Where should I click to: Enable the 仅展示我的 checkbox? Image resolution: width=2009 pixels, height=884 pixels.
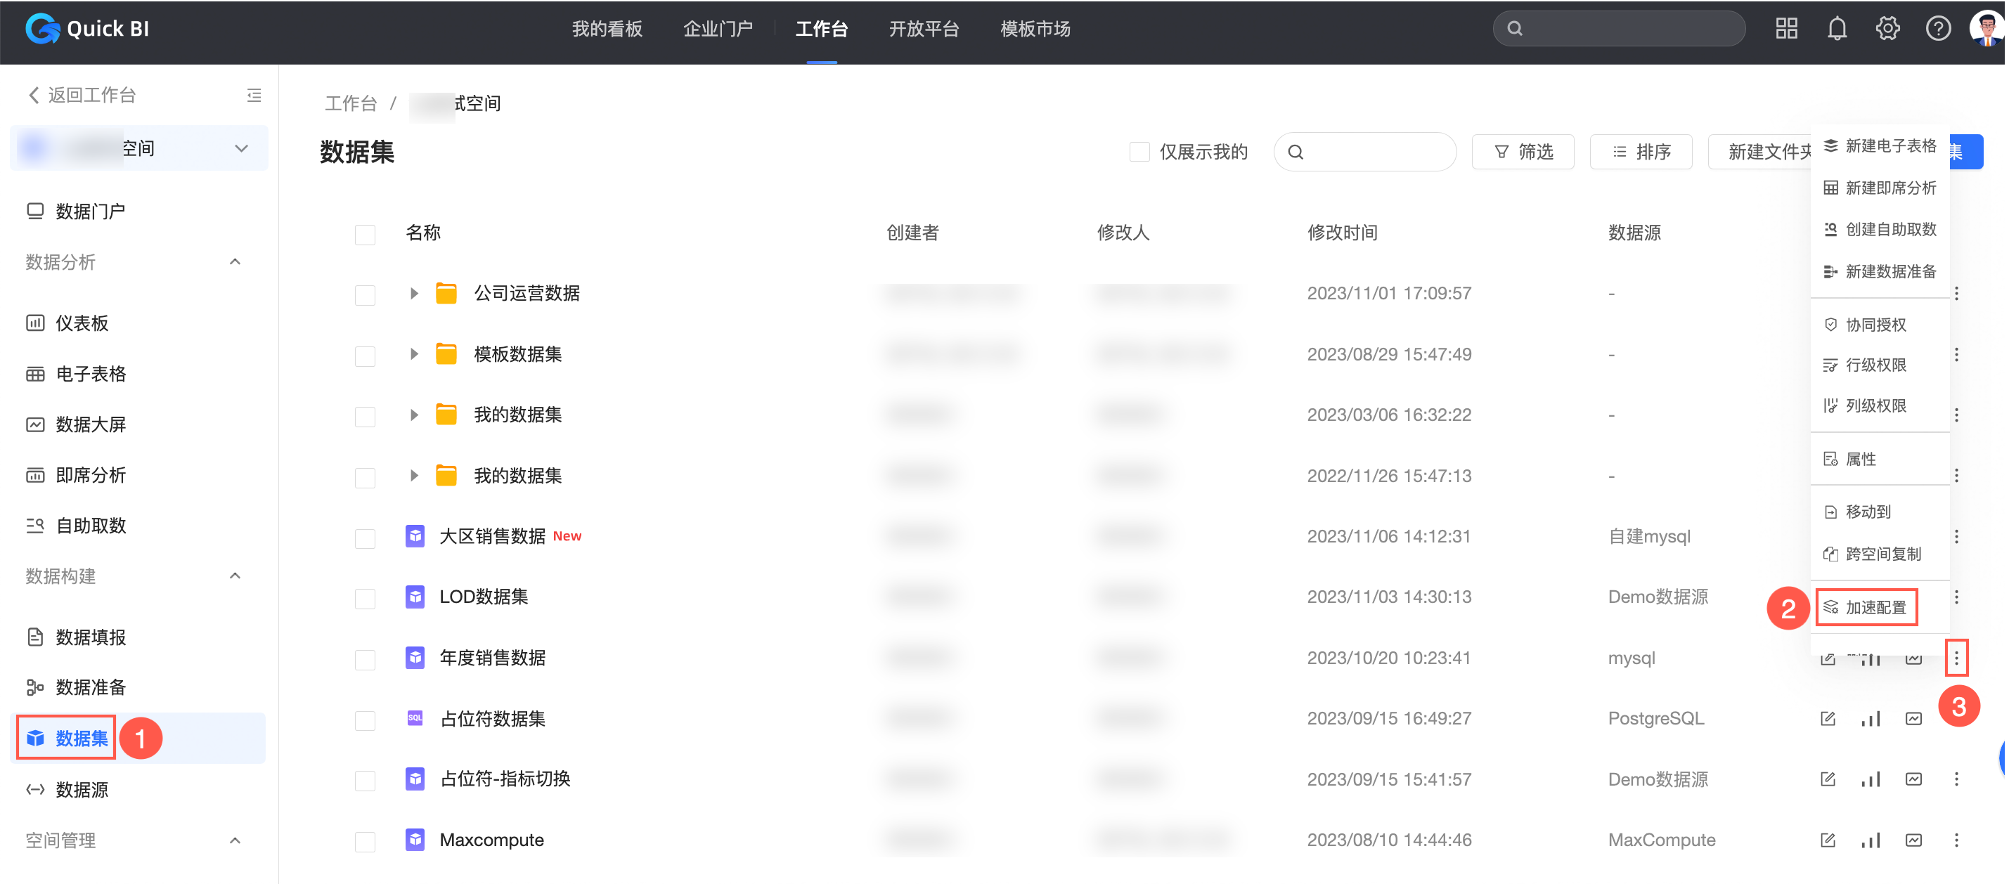pos(1139,152)
